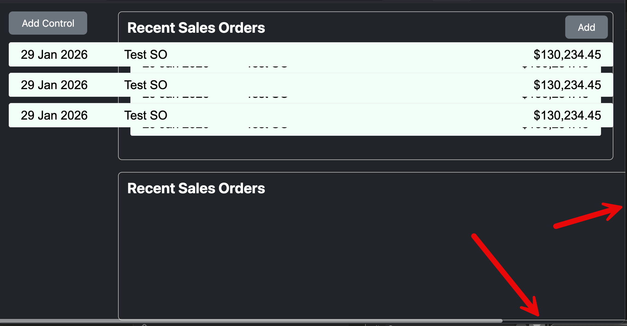
Task: Select the third Test SO order row name
Action: [x=146, y=115]
